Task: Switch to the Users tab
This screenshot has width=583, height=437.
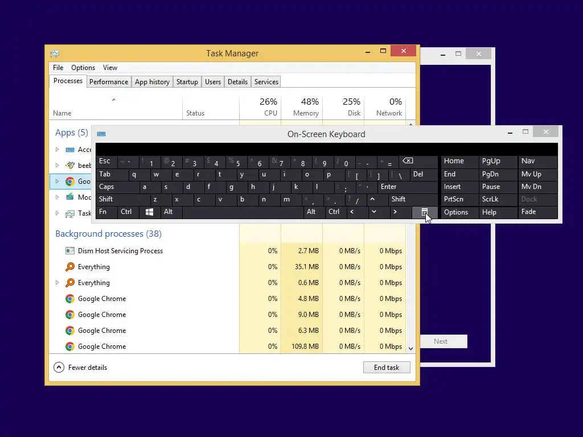Action: pyautogui.click(x=213, y=82)
